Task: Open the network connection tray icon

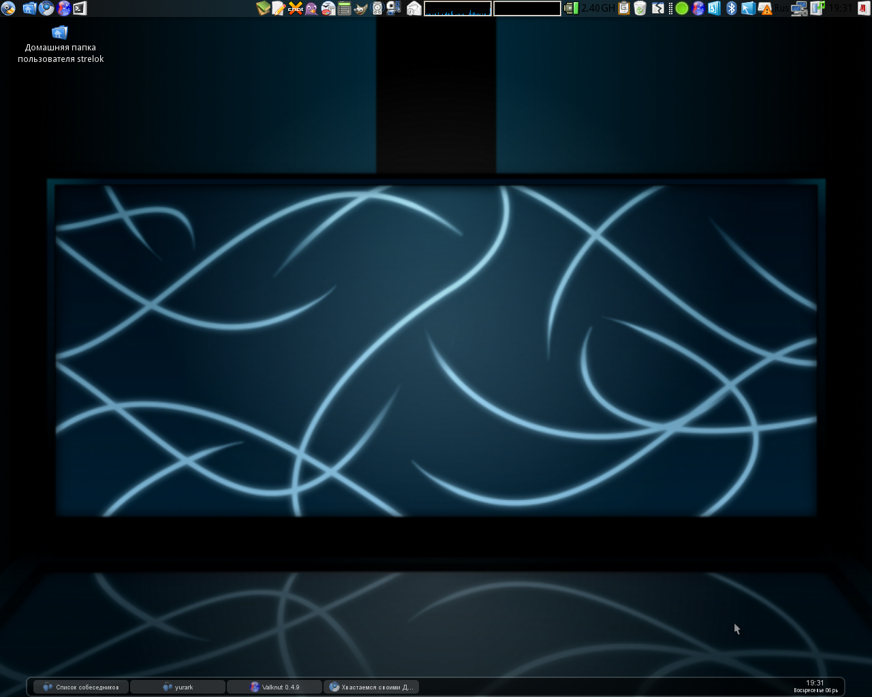Action: pyautogui.click(x=798, y=8)
